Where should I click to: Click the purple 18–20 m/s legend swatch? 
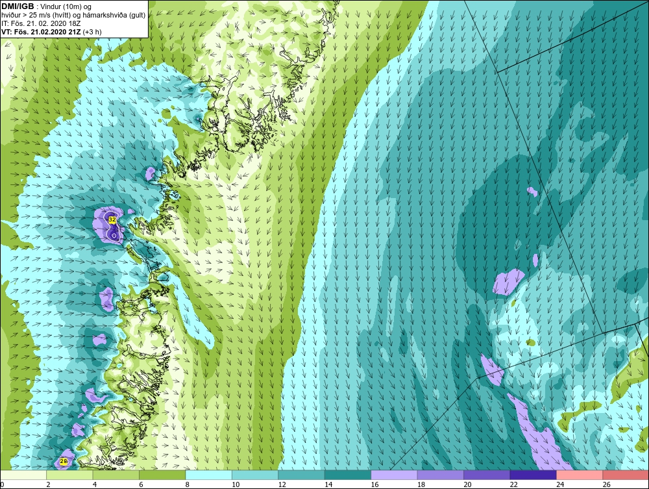(x=441, y=475)
